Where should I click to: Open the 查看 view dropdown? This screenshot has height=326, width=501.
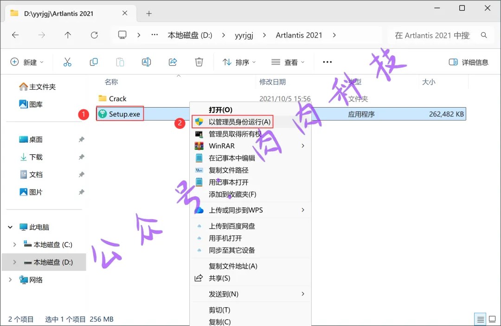pos(288,62)
